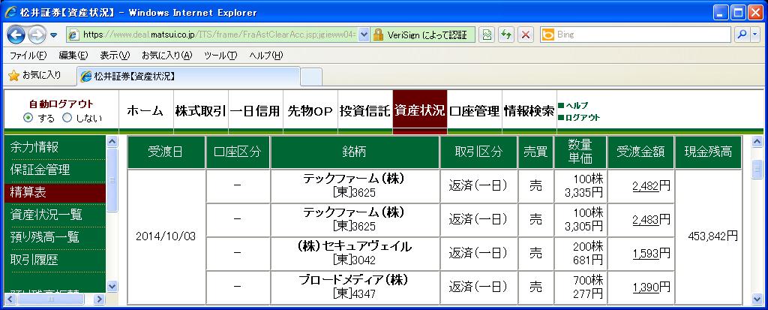Viewport: 768px width, 310px height.
Task: Open the ファイル(F) menu
Action: tap(28, 56)
